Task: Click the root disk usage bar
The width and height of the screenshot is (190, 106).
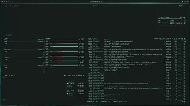Action: click(65, 43)
